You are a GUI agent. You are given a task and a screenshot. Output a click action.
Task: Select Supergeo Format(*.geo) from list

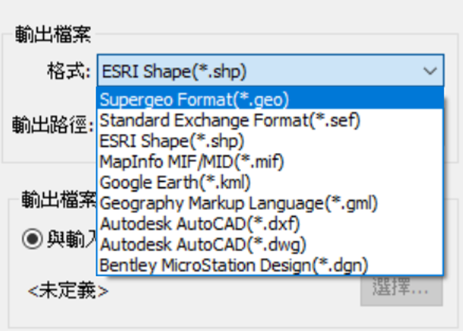coord(270,100)
